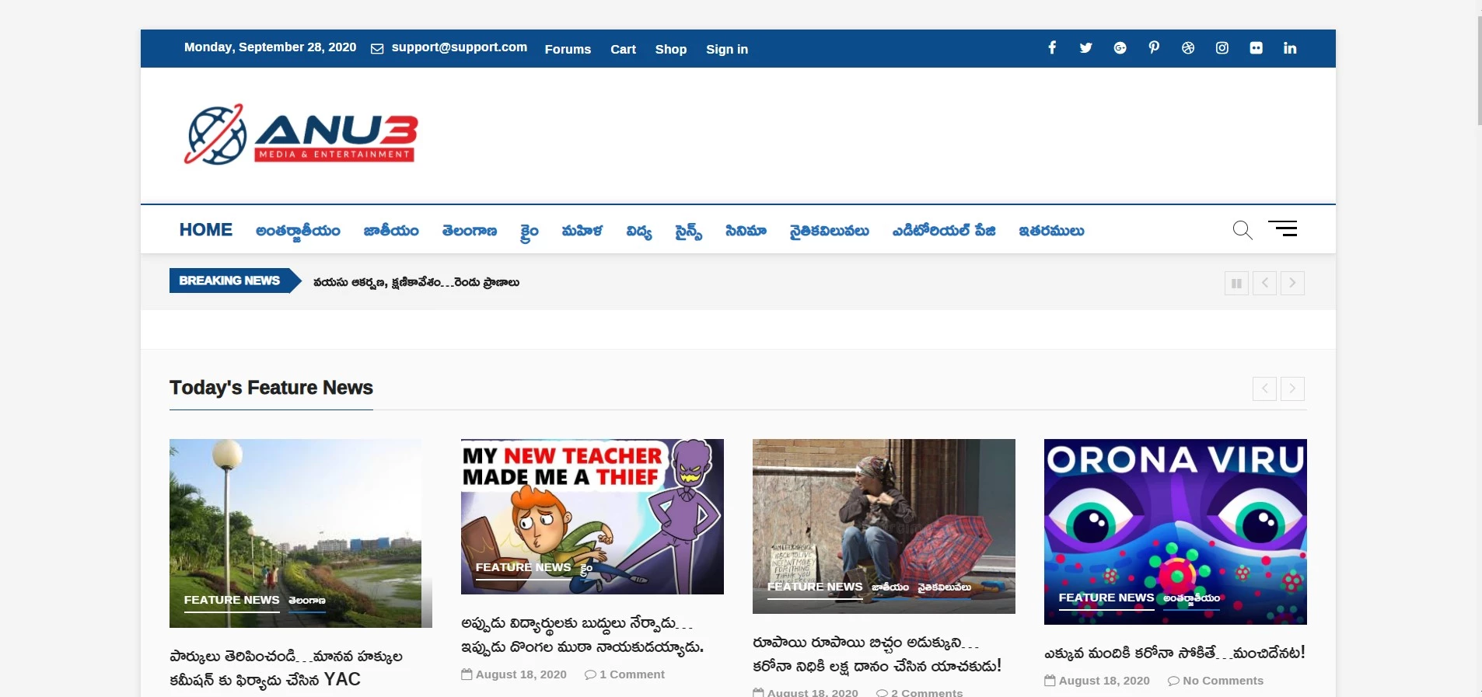
Task: Open article titled అప్పుడు విద్యార్థులకు బుద్దులు నేర్పాడు
Action: click(582, 636)
